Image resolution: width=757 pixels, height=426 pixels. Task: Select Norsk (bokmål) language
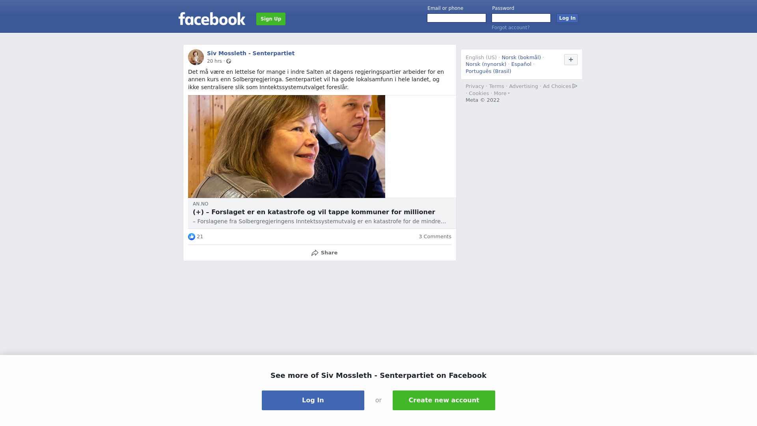521,58
